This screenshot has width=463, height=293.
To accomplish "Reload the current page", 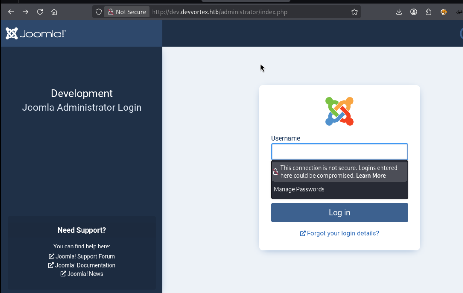I will 40,12.
